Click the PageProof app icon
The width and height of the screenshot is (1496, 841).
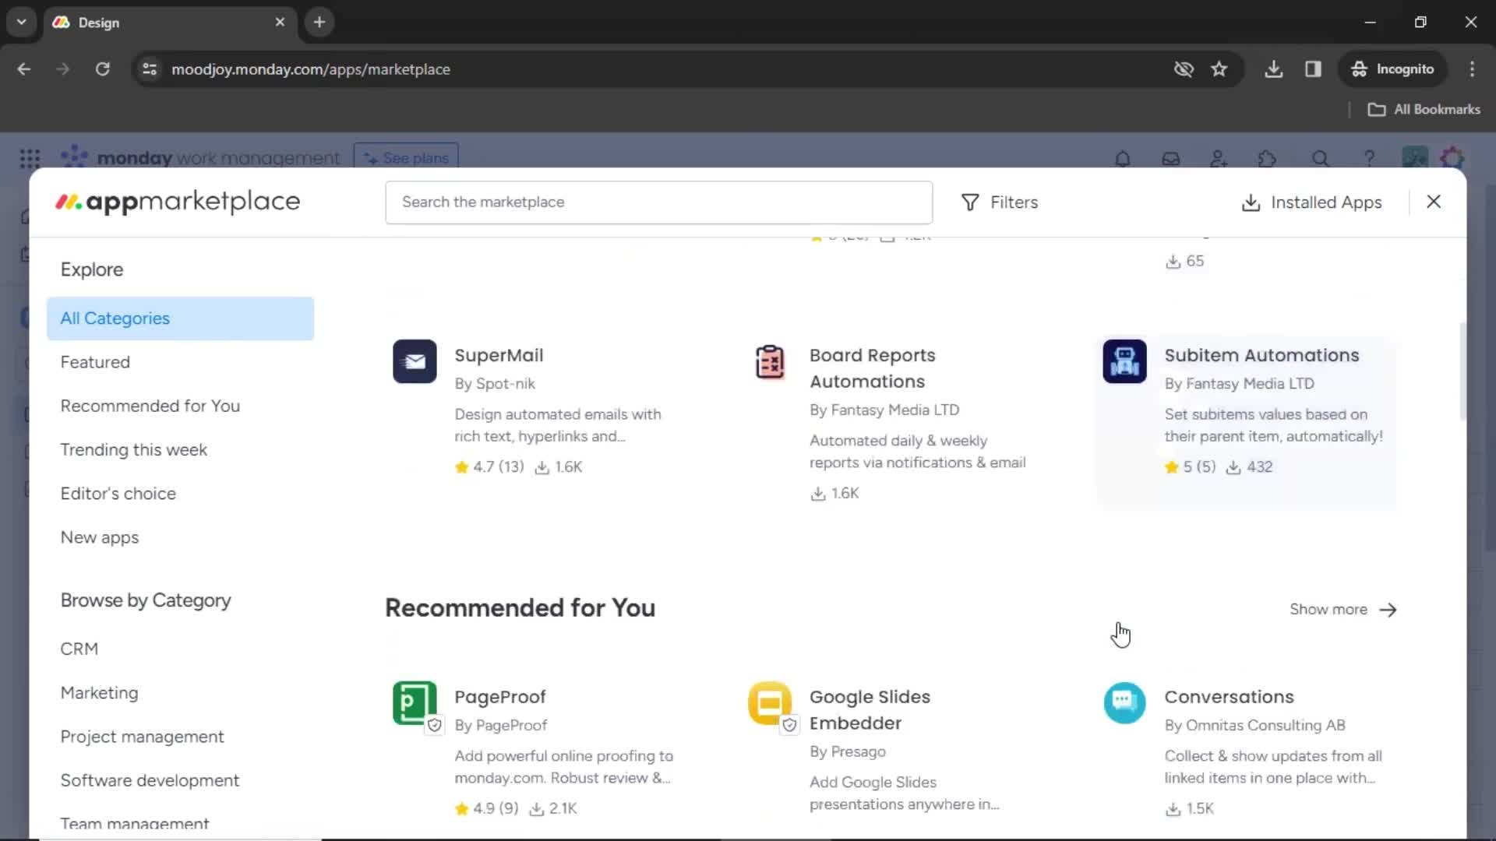(x=415, y=703)
